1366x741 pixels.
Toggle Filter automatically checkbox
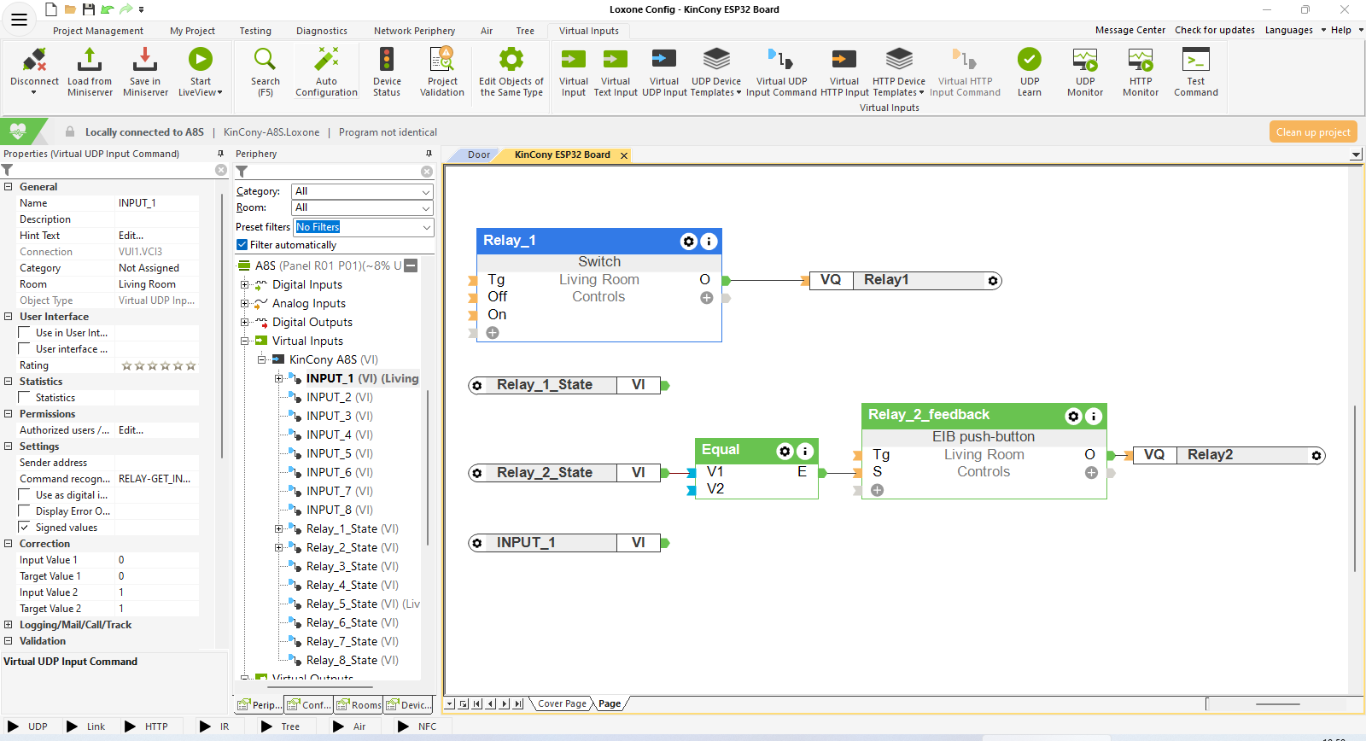click(x=242, y=245)
